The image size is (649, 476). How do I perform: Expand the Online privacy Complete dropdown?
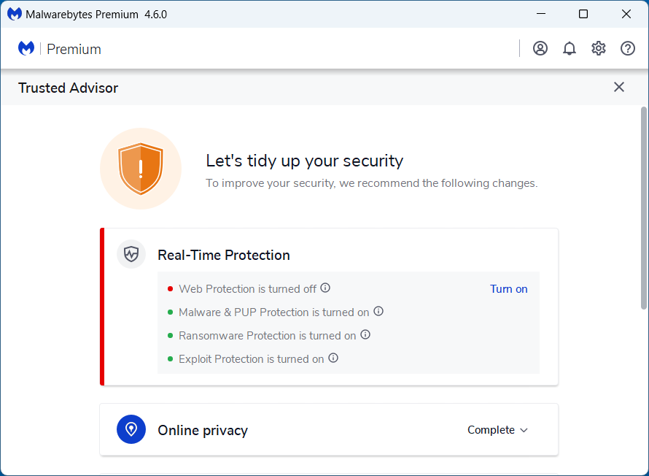click(x=497, y=430)
